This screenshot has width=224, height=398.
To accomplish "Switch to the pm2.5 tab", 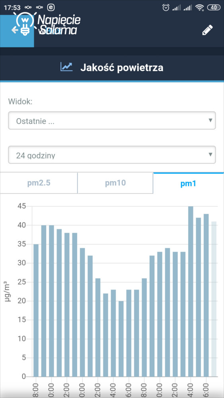I will pos(39,183).
